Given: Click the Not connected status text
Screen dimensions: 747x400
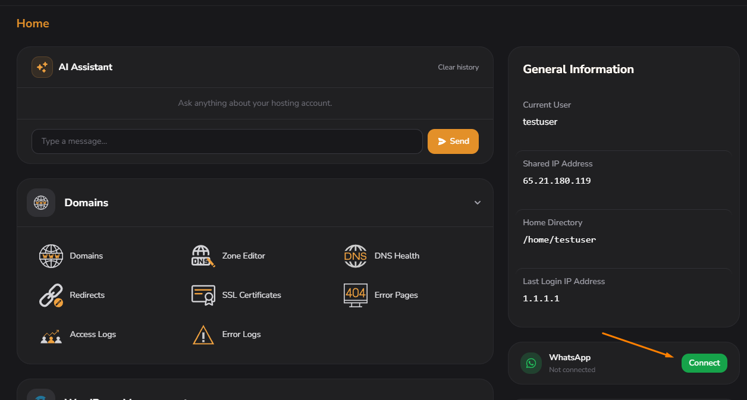Looking at the screenshot, I should click(x=572, y=370).
